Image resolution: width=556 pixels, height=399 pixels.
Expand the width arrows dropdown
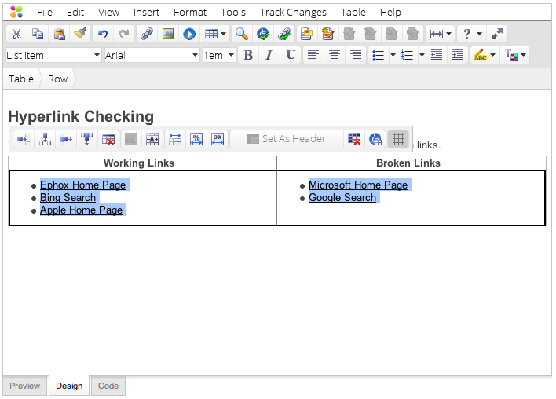449,34
